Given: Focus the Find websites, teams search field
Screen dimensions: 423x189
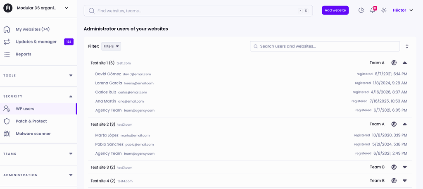Looking at the screenshot, I should tap(198, 10).
